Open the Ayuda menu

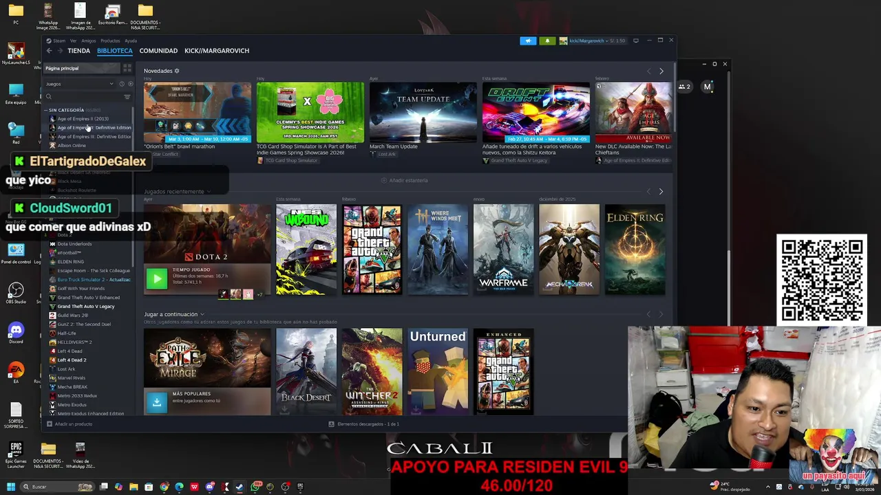coord(131,41)
